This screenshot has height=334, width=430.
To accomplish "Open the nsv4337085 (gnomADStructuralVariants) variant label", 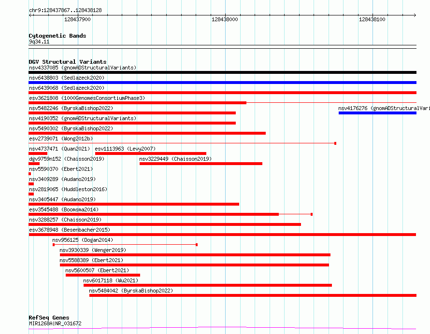I will [83, 68].
